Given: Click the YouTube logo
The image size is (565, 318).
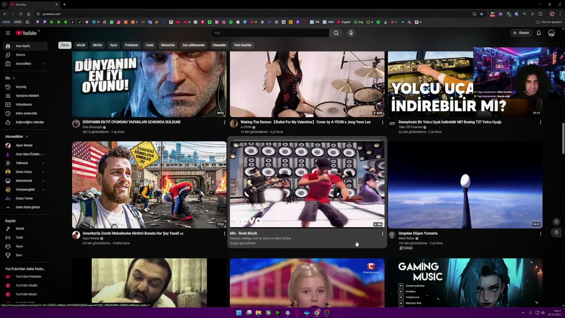Looking at the screenshot, I should pyautogui.click(x=26, y=33).
